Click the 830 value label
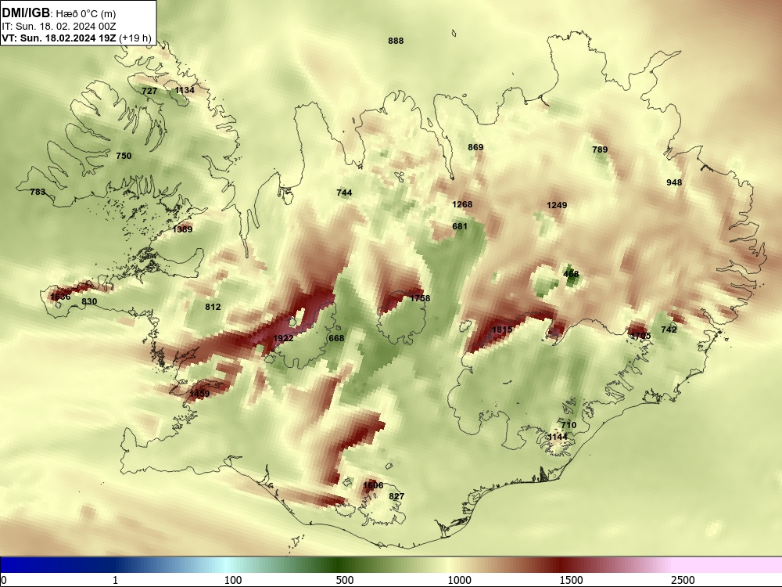The height and width of the screenshot is (587, 782). coord(89,301)
